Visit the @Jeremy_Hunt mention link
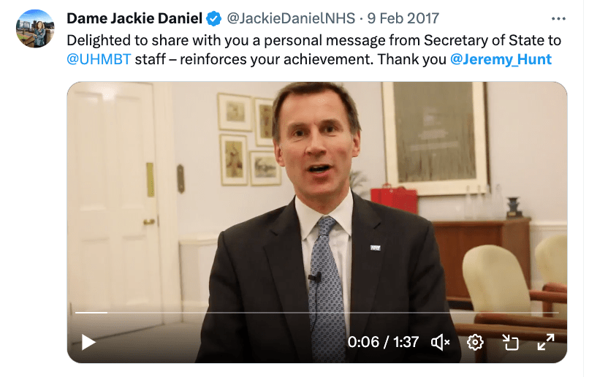The width and height of the screenshot is (589, 377). point(501,58)
